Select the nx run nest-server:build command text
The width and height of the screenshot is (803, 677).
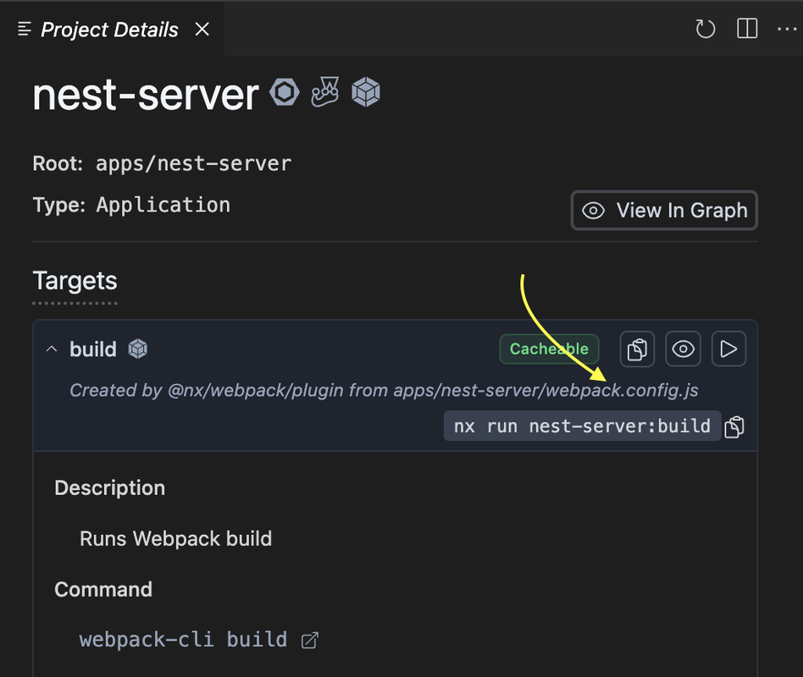[582, 426]
